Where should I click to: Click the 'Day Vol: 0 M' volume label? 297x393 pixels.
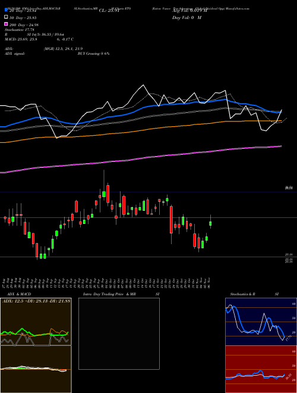187,18
